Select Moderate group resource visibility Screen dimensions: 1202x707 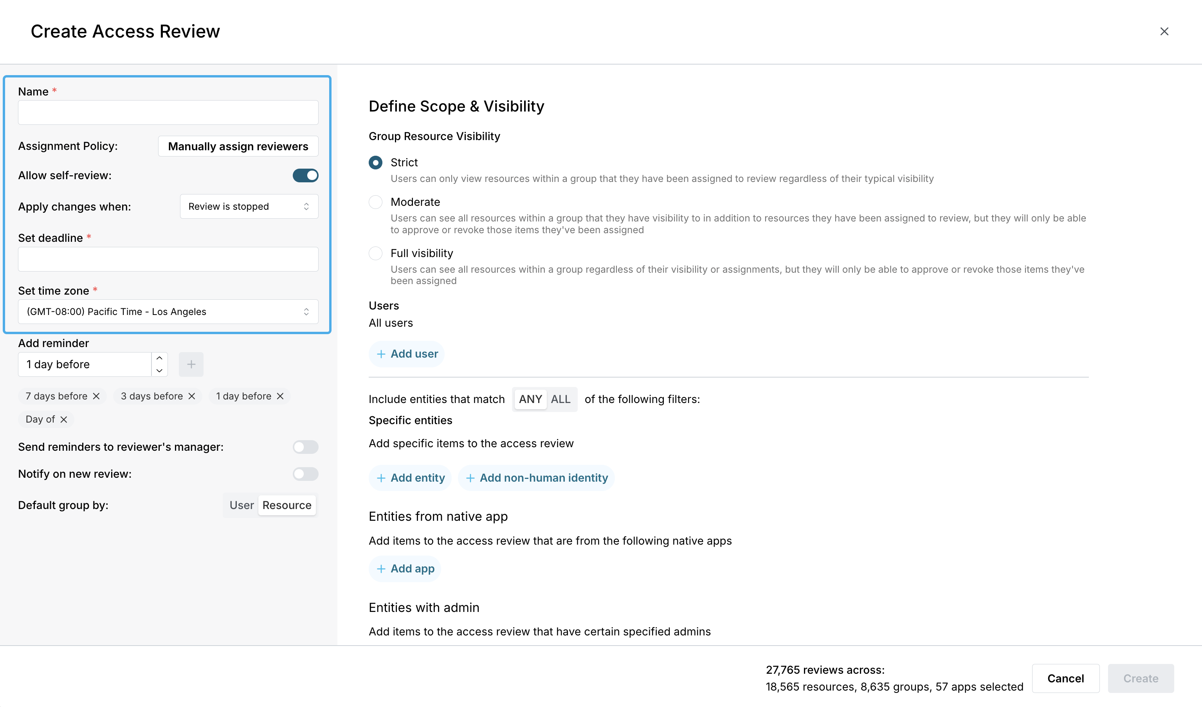(x=375, y=202)
